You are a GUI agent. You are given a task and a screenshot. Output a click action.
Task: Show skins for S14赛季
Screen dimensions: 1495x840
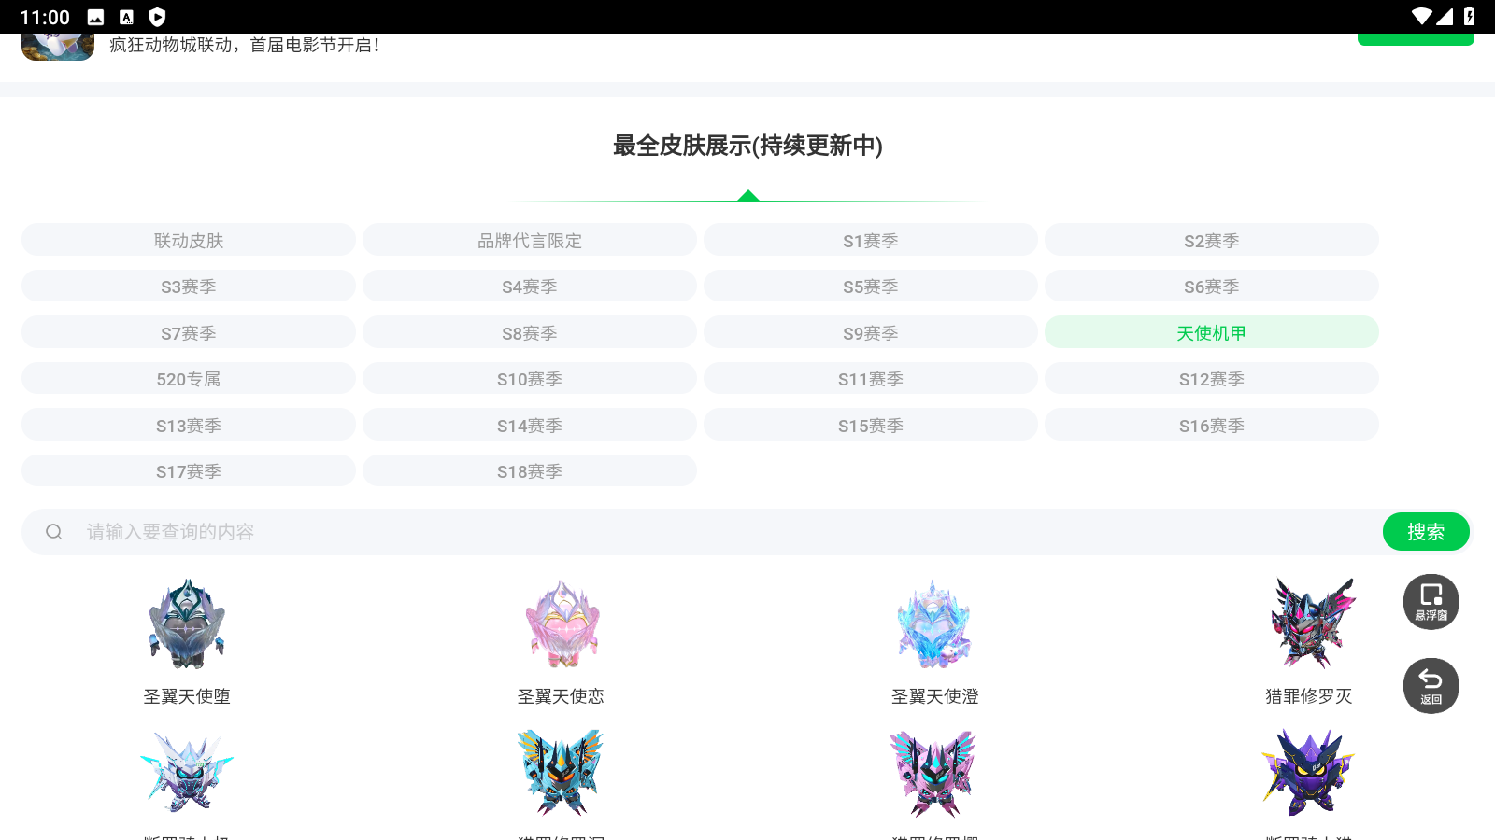pyautogui.click(x=529, y=425)
